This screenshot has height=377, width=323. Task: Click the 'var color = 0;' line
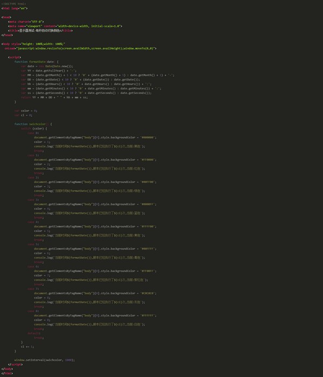point(26,111)
